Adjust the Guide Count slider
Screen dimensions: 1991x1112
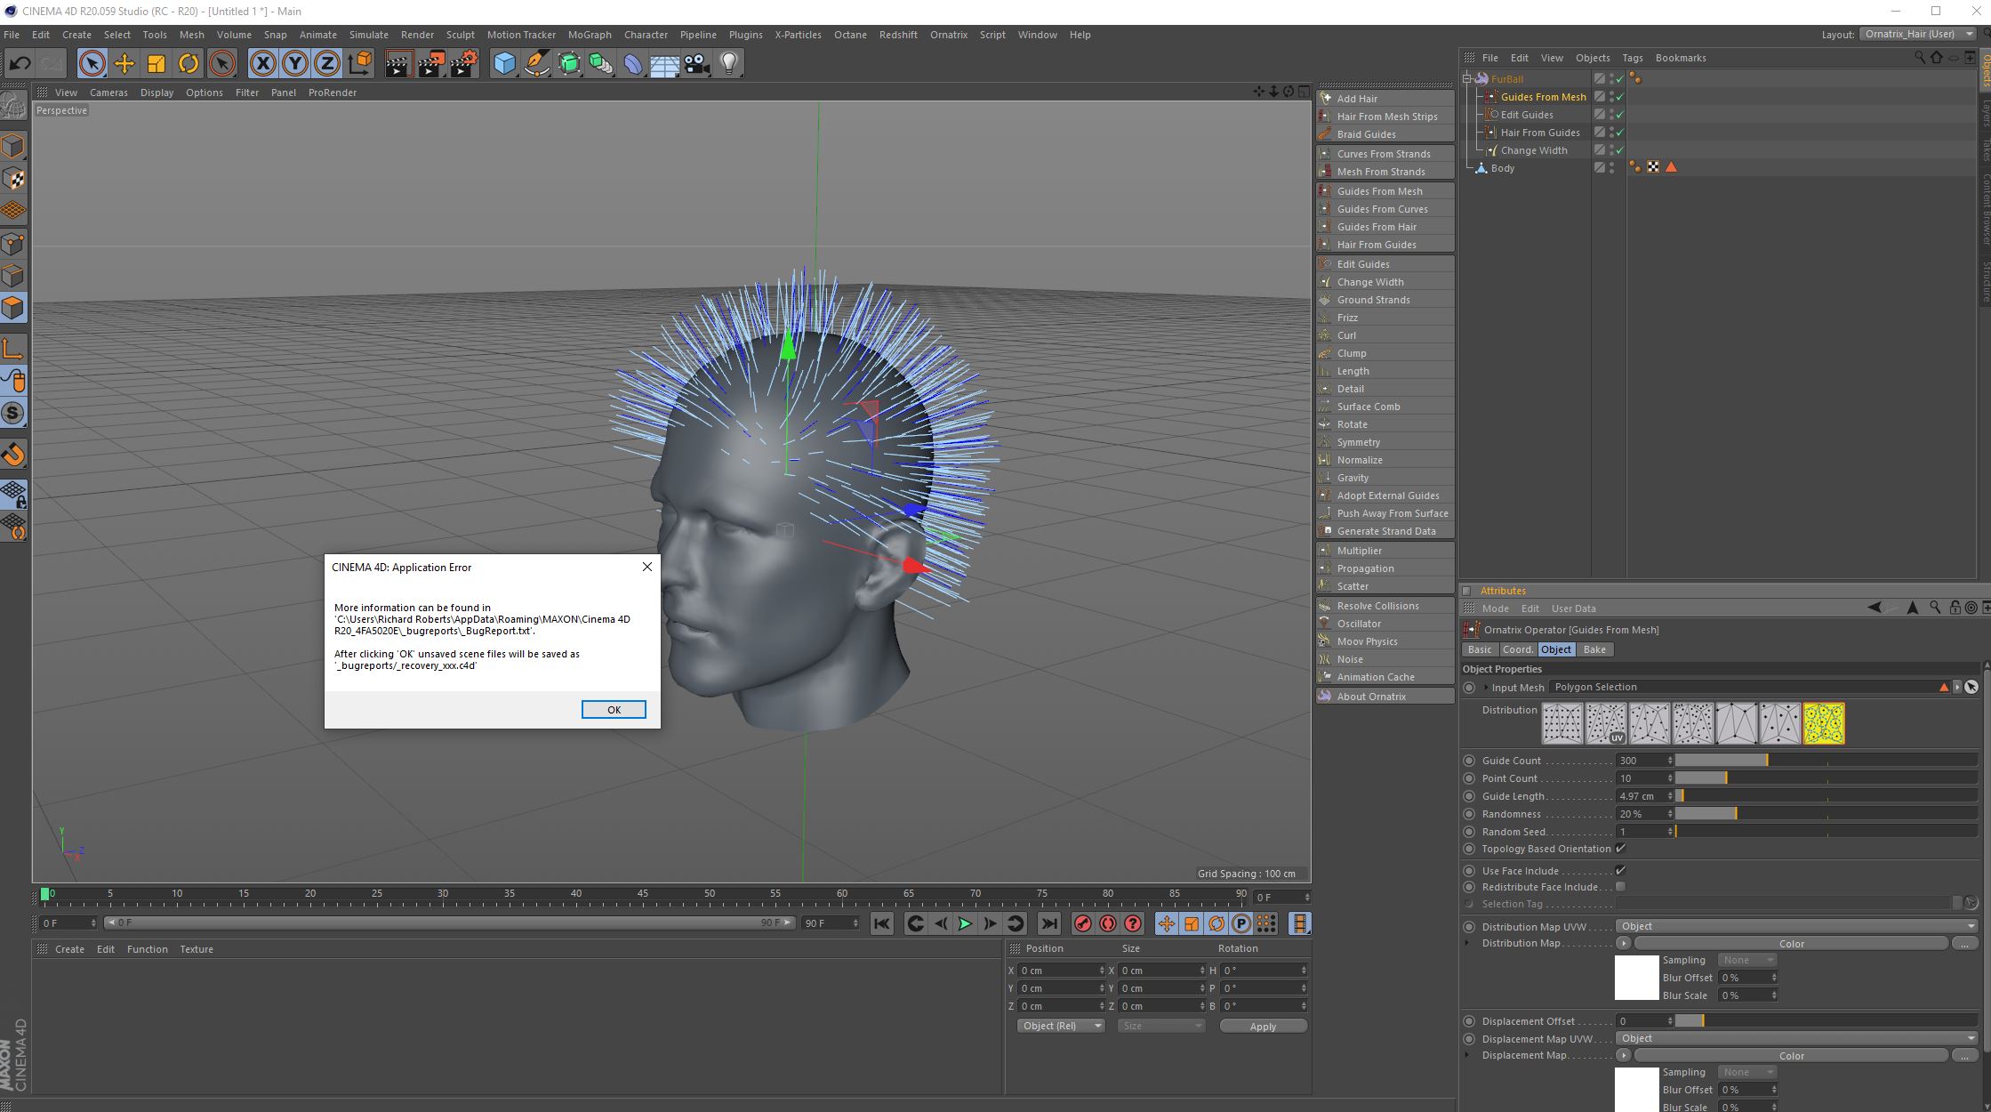pos(1766,761)
